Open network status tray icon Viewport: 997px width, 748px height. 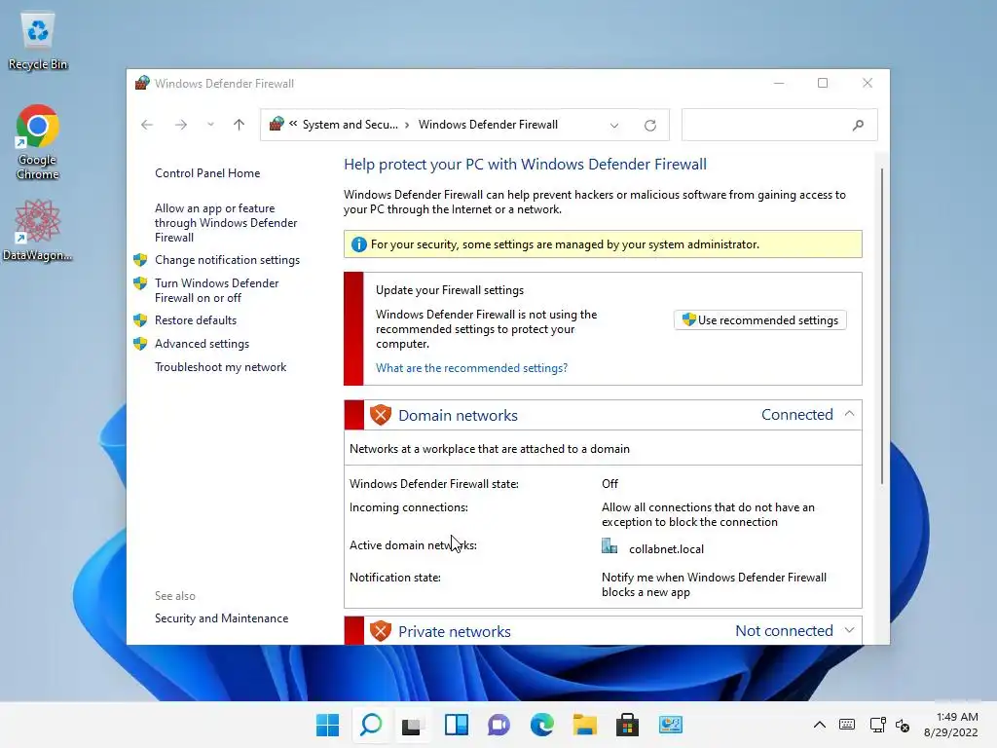point(878,725)
